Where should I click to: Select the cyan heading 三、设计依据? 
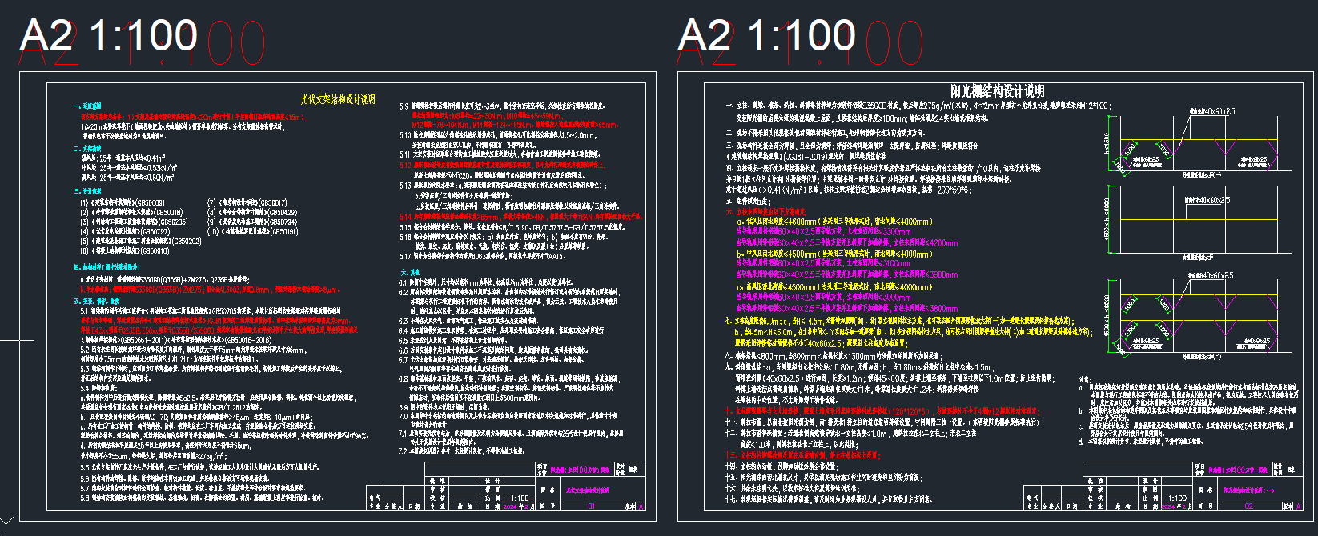(87, 192)
